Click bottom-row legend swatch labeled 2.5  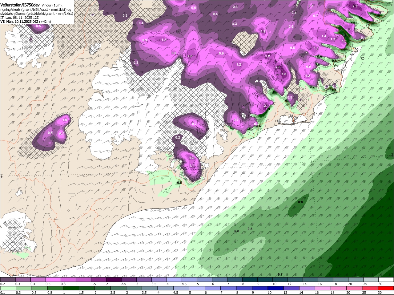pyautogui.click(x=119, y=288)
